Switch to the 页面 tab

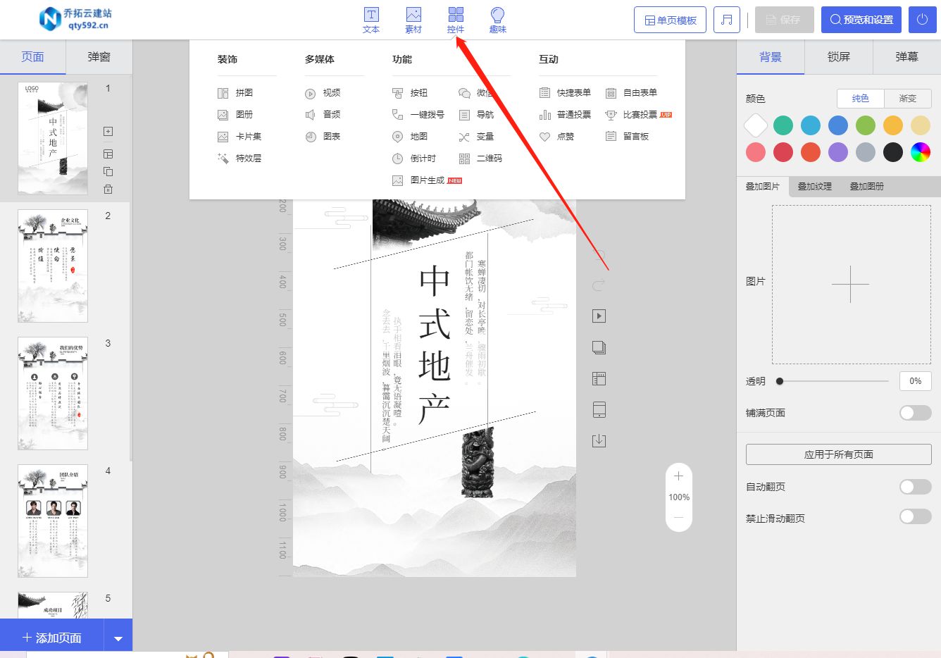tap(32, 57)
